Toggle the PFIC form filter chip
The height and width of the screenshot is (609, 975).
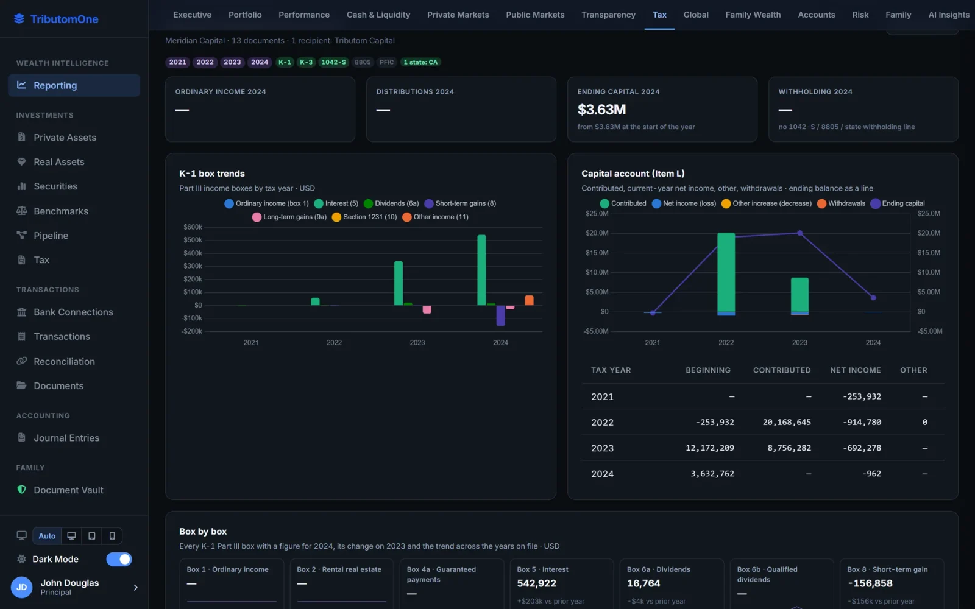[x=386, y=62]
